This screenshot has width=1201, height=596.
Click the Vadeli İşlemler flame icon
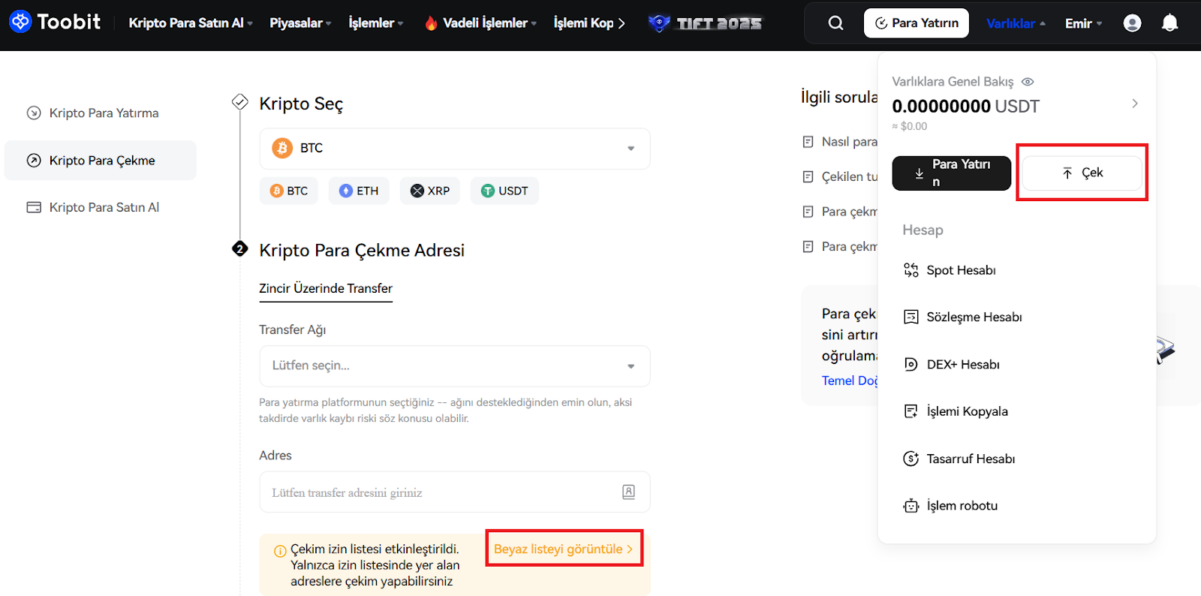click(x=431, y=23)
